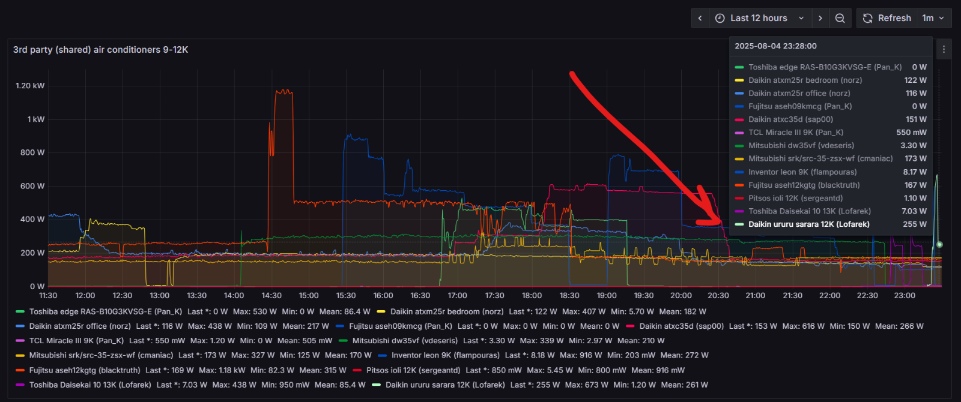The width and height of the screenshot is (961, 402).
Task: Click the circular arrows refresh icon
Action: coord(867,18)
